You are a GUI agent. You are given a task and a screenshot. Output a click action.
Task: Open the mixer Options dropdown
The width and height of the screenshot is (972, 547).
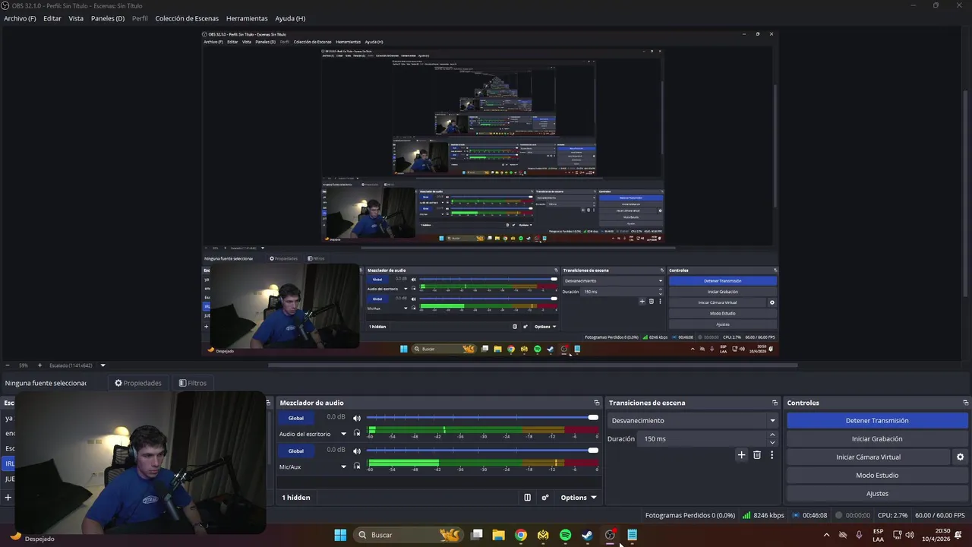(x=579, y=498)
